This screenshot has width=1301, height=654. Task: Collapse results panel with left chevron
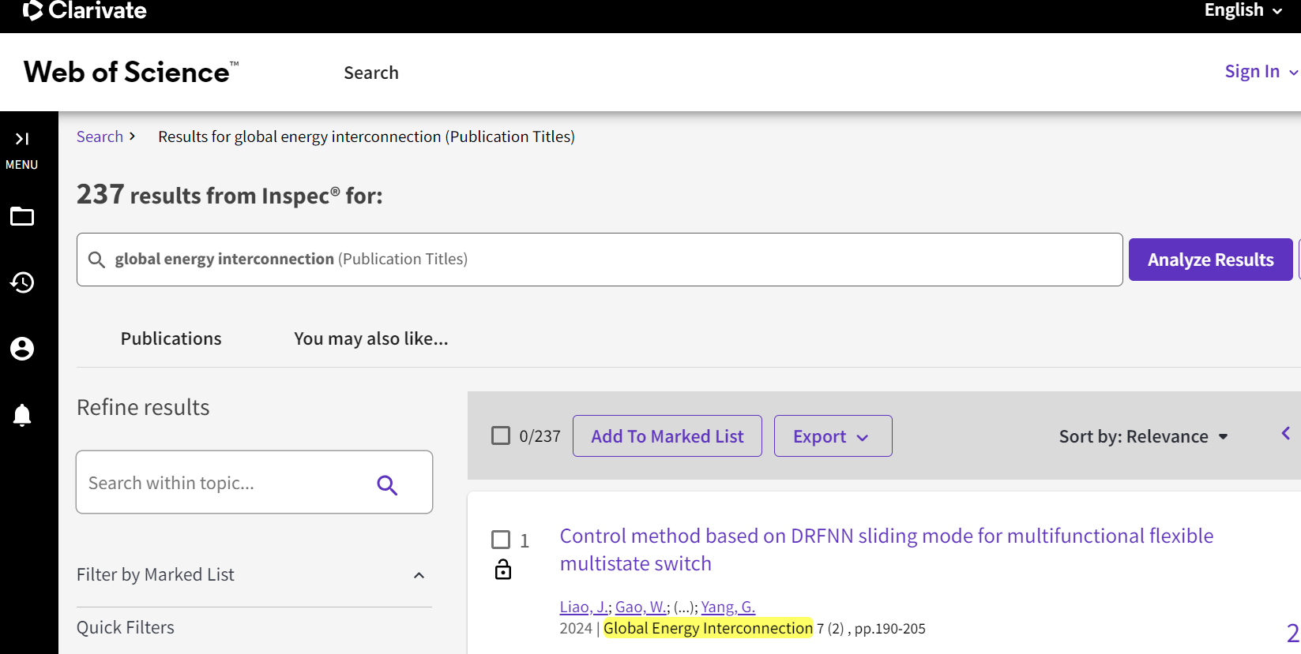[x=1286, y=433]
